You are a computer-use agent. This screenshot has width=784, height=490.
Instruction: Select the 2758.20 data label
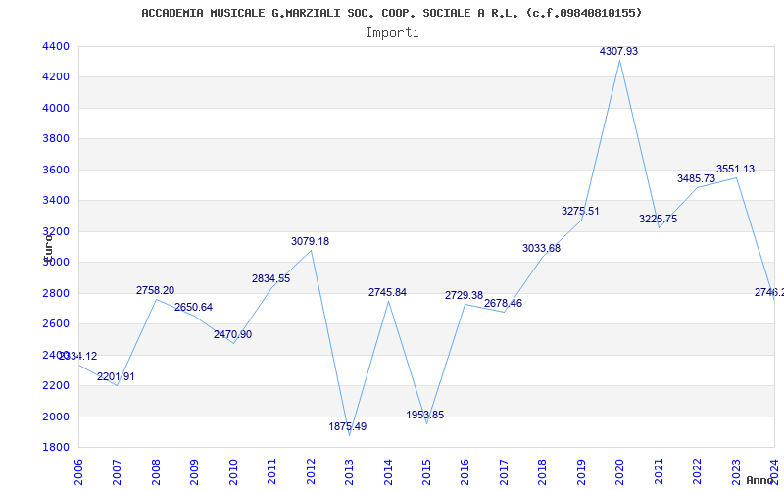[156, 290]
